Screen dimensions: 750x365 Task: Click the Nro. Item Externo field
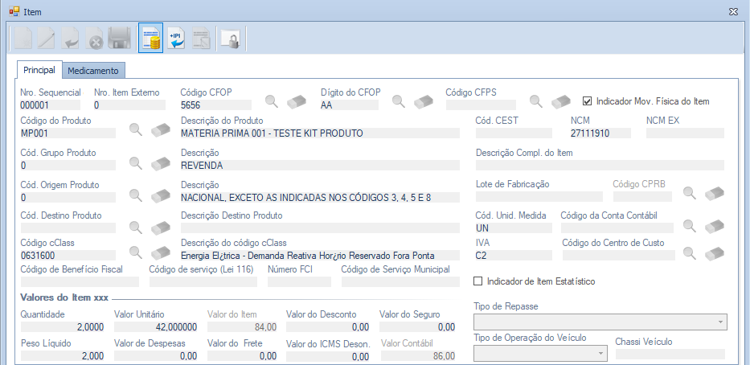129,105
